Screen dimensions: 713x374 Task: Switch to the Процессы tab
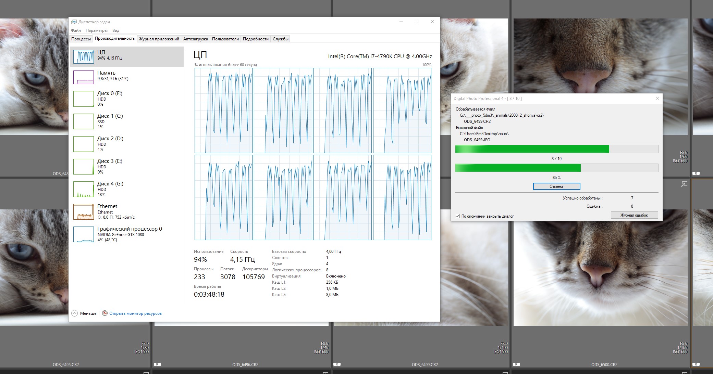tap(81, 39)
